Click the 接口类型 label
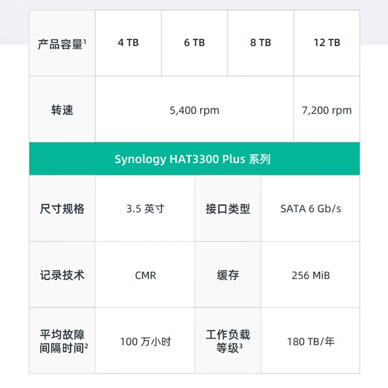This screenshot has width=388, height=388. pos(228,209)
